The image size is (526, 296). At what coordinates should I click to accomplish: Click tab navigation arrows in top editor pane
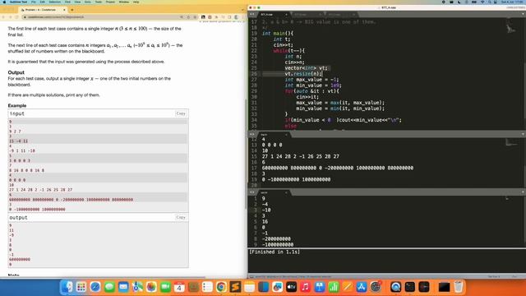point(251,14)
